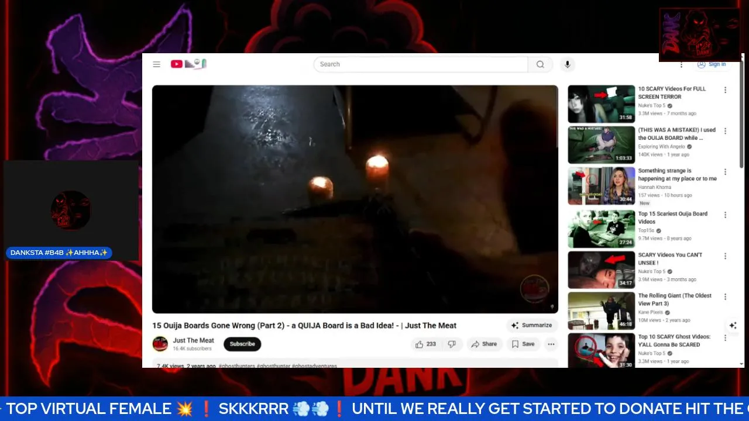Viewport: 749px width, 421px height.
Task: Open more actions ellipsis beside Save
Action: 551,344
